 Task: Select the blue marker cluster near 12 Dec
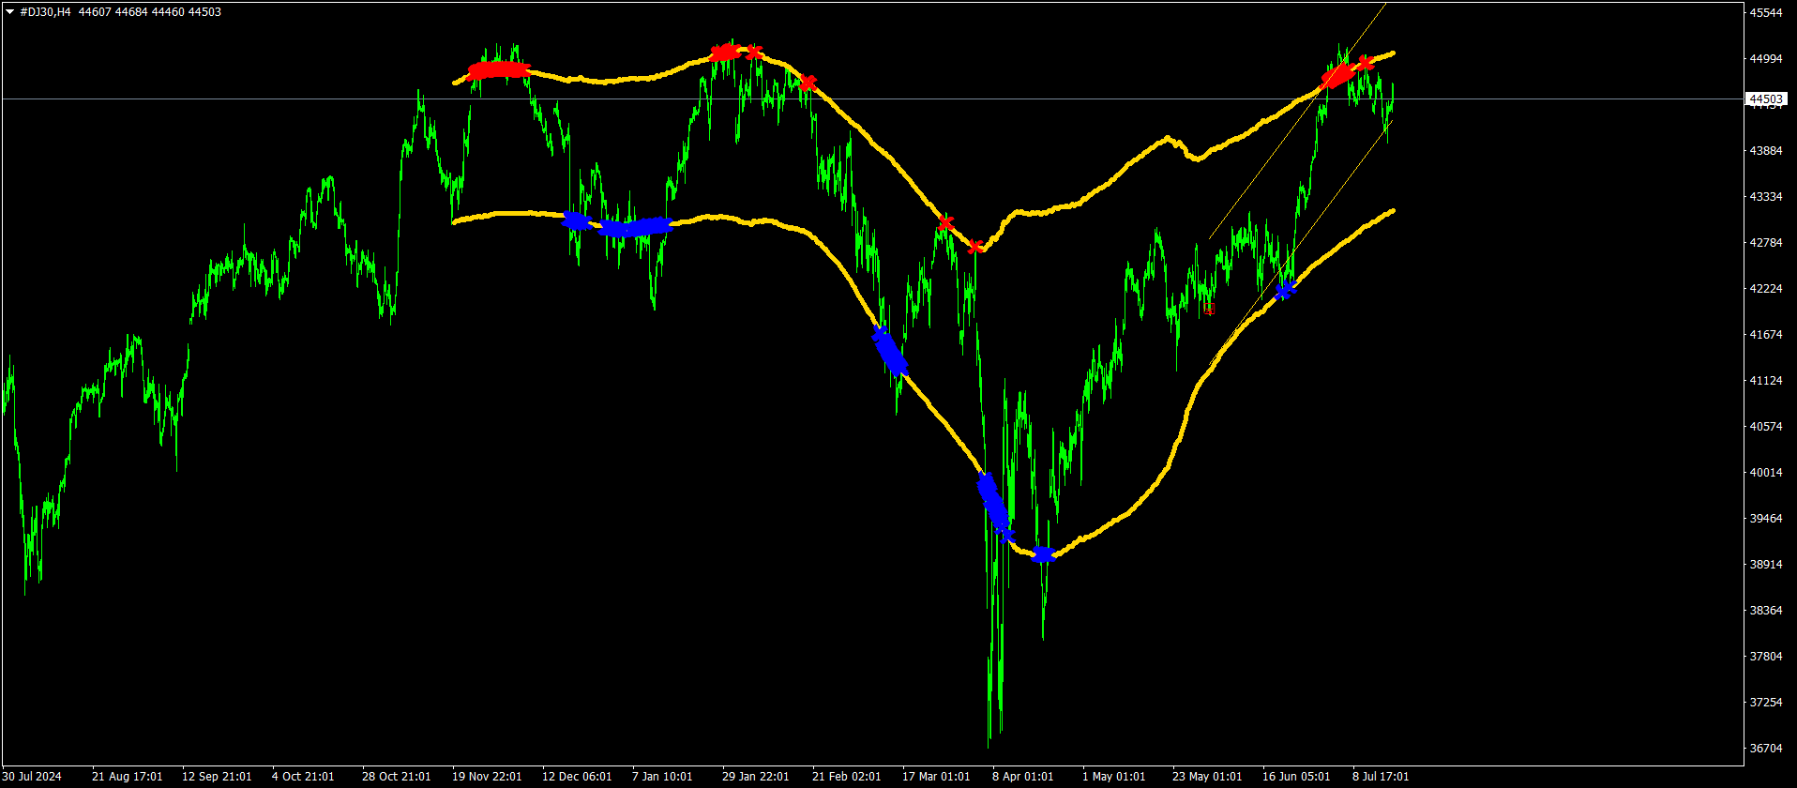576,220
